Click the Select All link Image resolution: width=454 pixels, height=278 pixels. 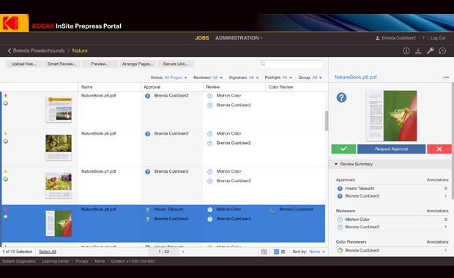48,252
